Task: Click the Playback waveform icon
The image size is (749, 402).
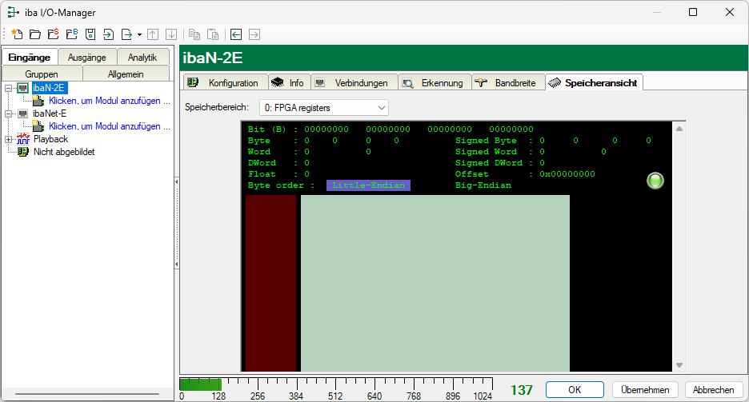Action: (x=23, y=139)
